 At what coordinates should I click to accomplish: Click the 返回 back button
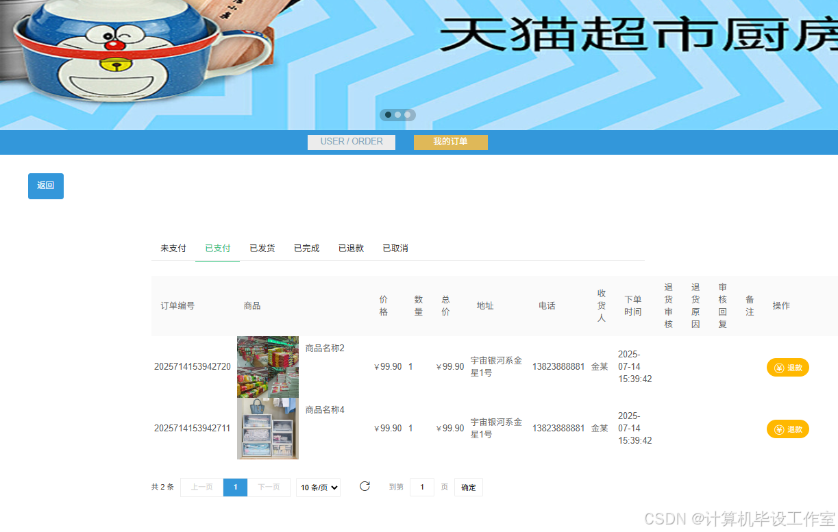(x=46, y=186)
